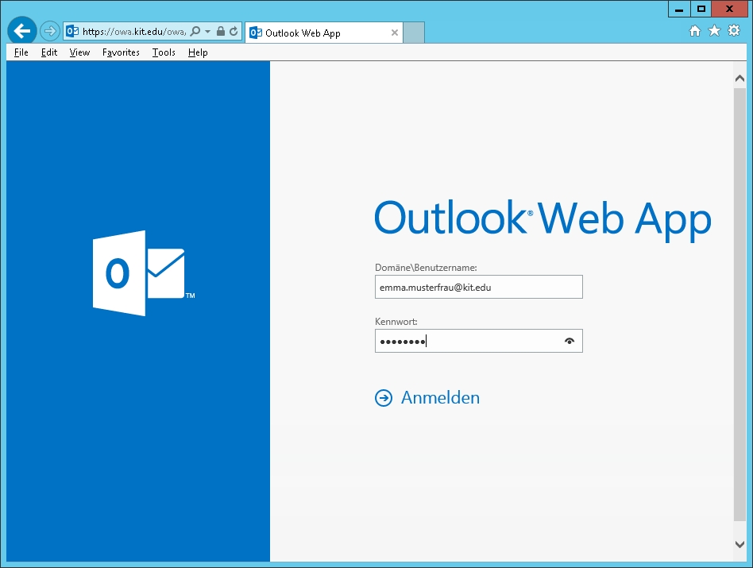Open the address bar autocomplete dropdown arrow
The width and height of the screenshot is (753, 568).
tap(208, 31)
